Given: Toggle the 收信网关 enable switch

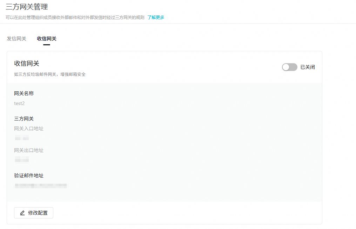Looking at the screenshot, I should (x=289, y=67).
